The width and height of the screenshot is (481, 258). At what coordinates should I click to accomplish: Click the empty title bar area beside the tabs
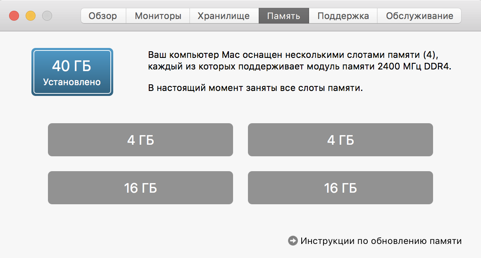click(66, 16)
